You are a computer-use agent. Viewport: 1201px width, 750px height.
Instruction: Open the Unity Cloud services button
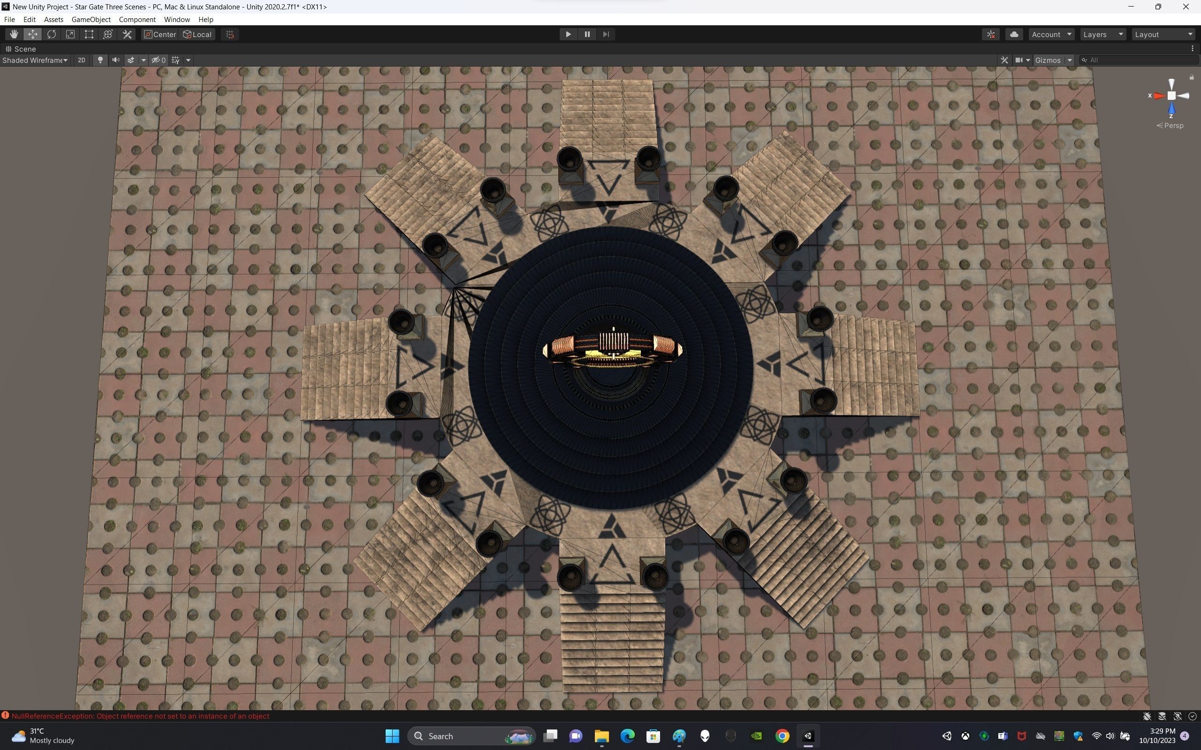pos(1014,34)
